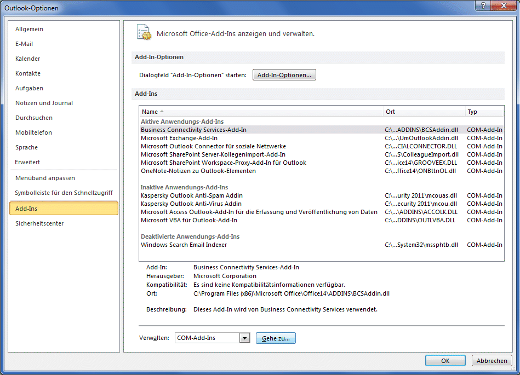Open the Verwalten dropdown arrow

tap(244, 338)
